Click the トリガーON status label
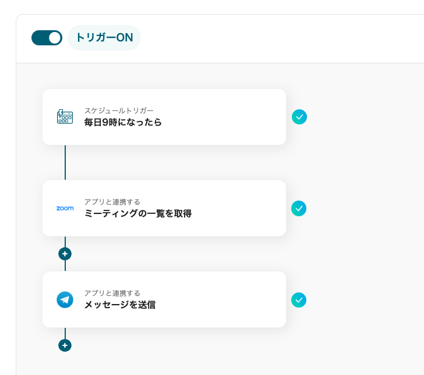The image size is (424, 375). (104, 38)
